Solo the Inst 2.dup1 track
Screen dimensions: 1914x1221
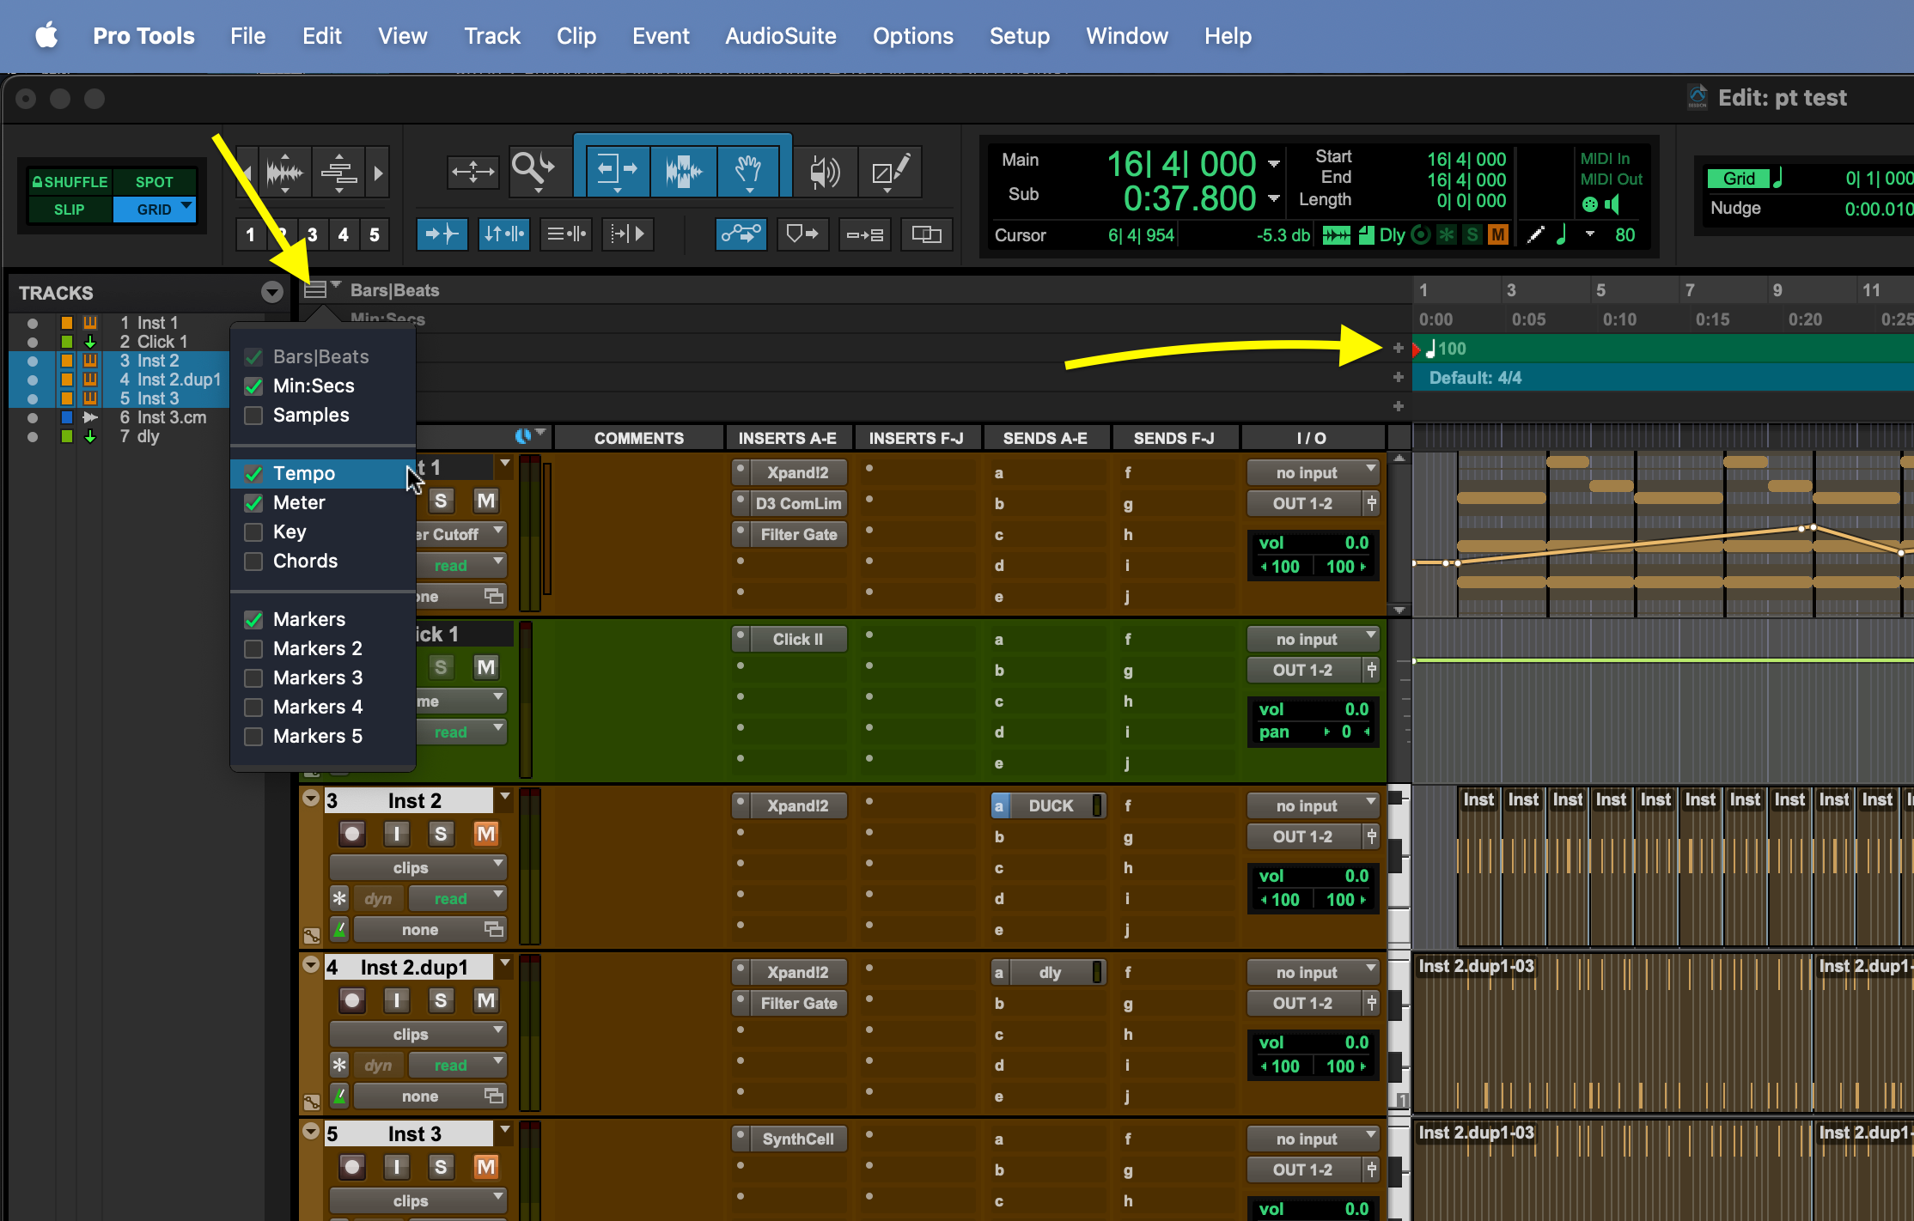coord(441,1000)
